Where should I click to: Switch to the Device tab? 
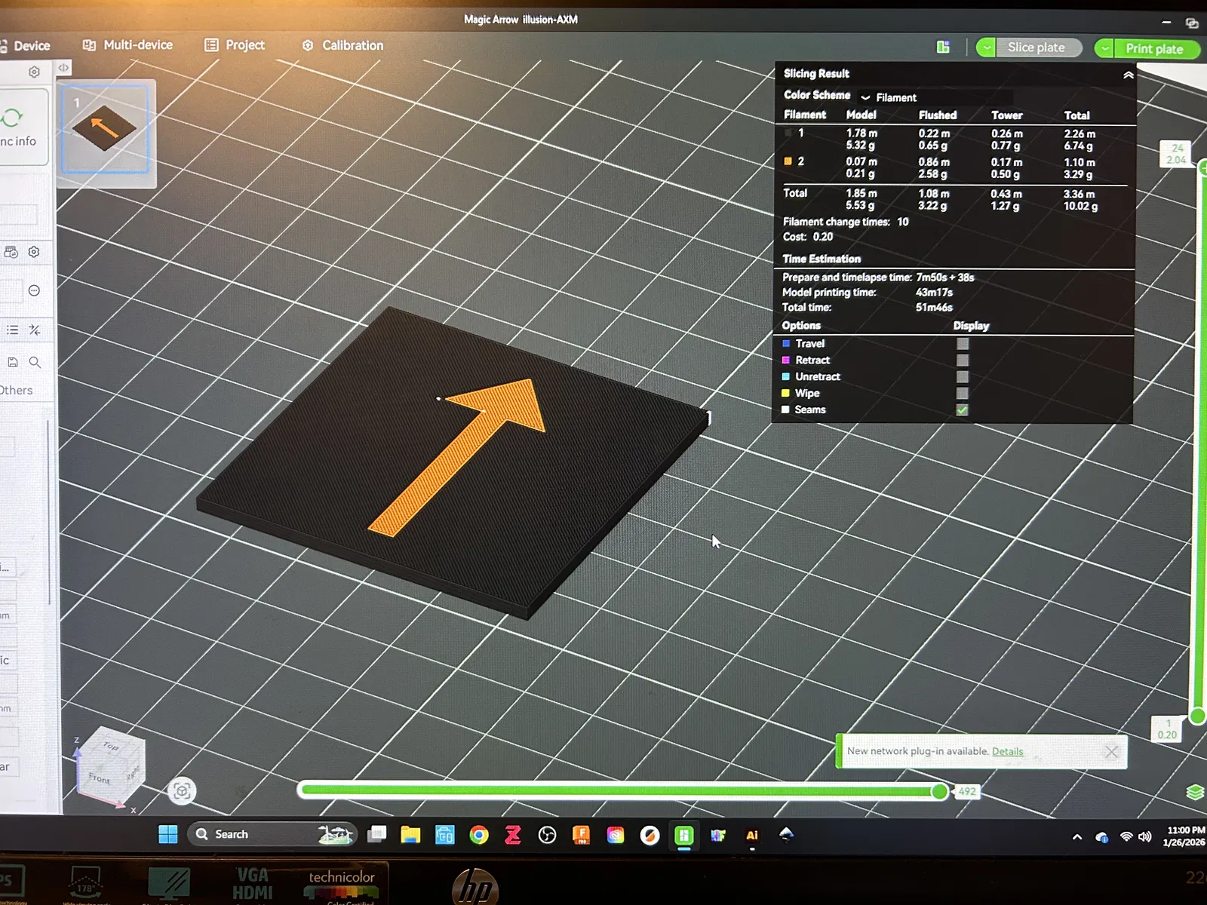pos(25,45)
